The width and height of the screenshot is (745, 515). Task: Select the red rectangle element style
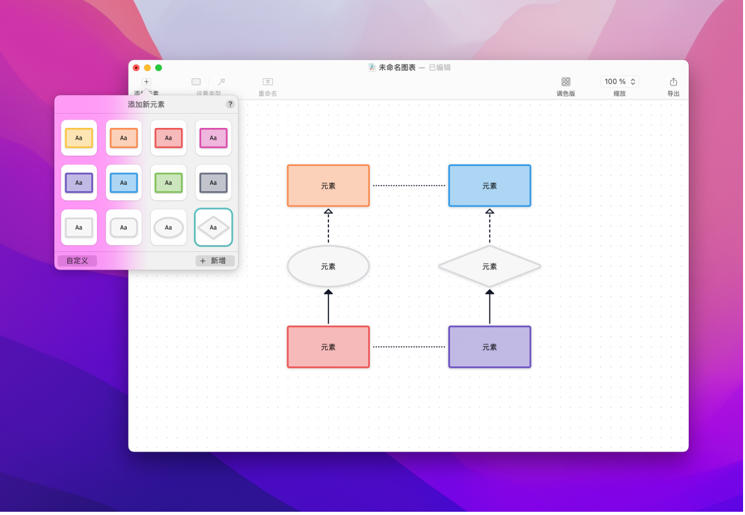(x=168, y=138)
